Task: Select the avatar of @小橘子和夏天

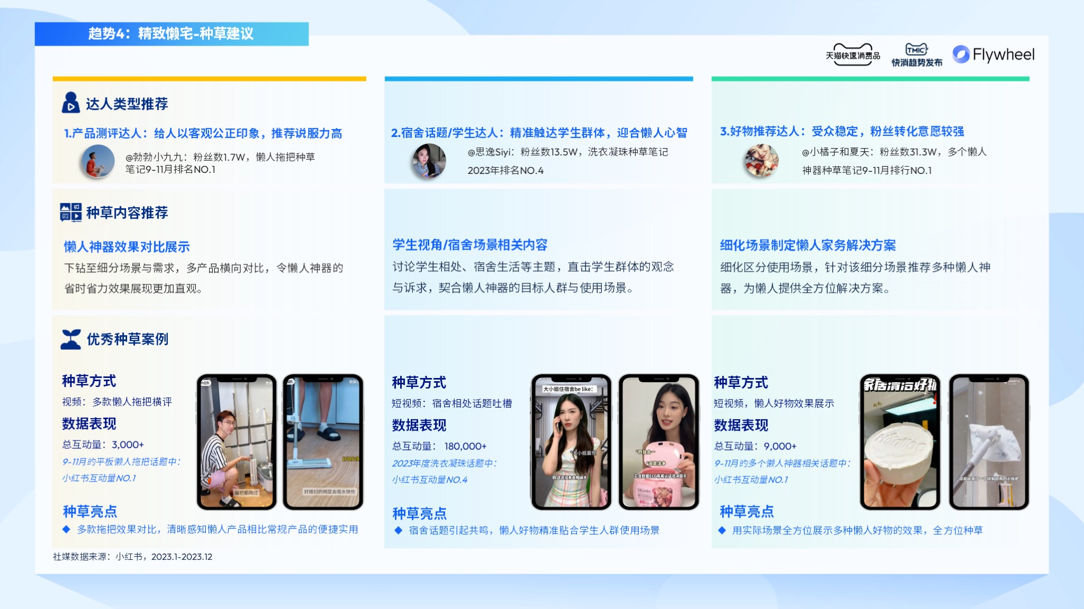Action: click(761, 161)
